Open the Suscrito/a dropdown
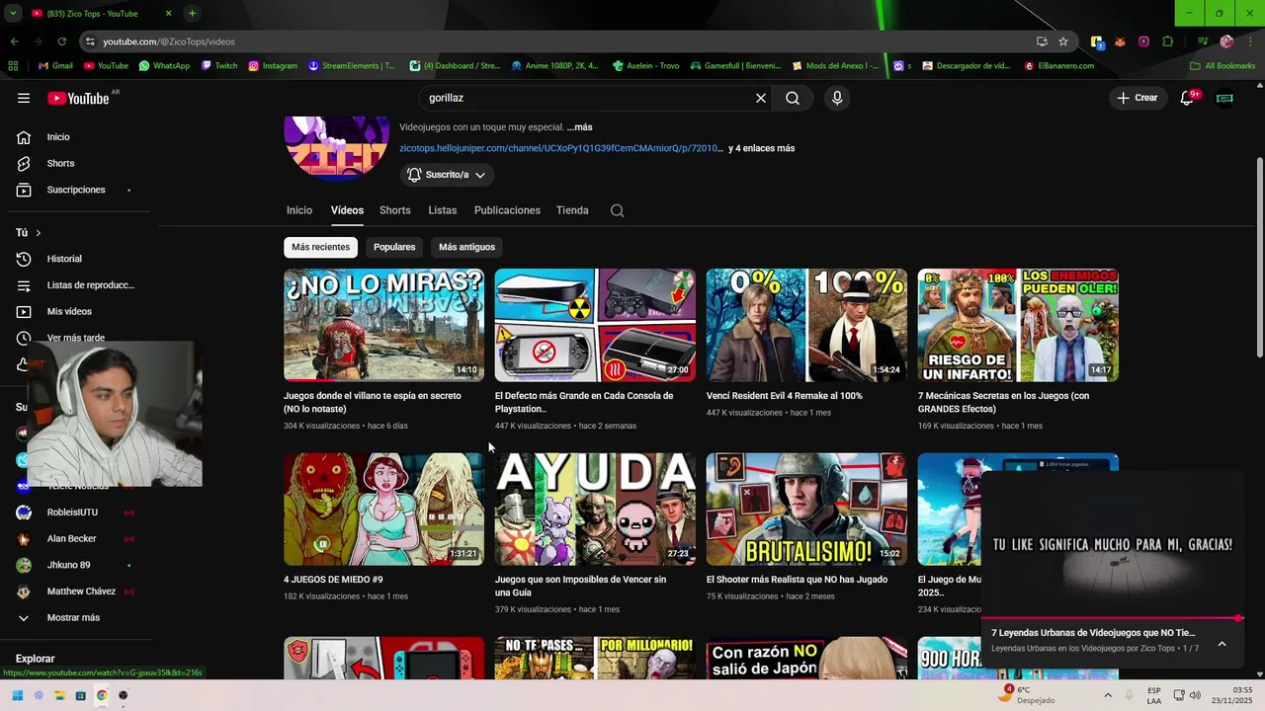This screenshot has height=711, width=1265. point(447,175)
